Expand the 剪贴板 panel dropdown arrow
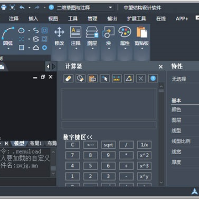 tap(142, 49)
